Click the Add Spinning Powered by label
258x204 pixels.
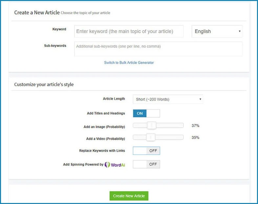click(x=83, y=165)
